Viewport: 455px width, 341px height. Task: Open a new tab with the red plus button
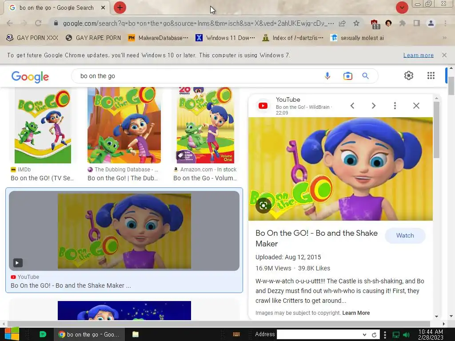tap(120, 8)
